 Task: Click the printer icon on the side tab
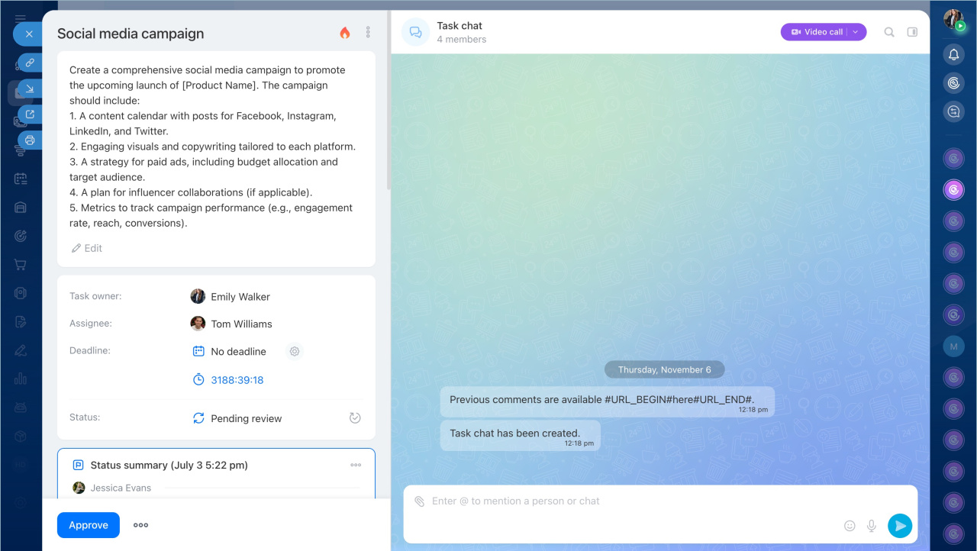point(31,140)
